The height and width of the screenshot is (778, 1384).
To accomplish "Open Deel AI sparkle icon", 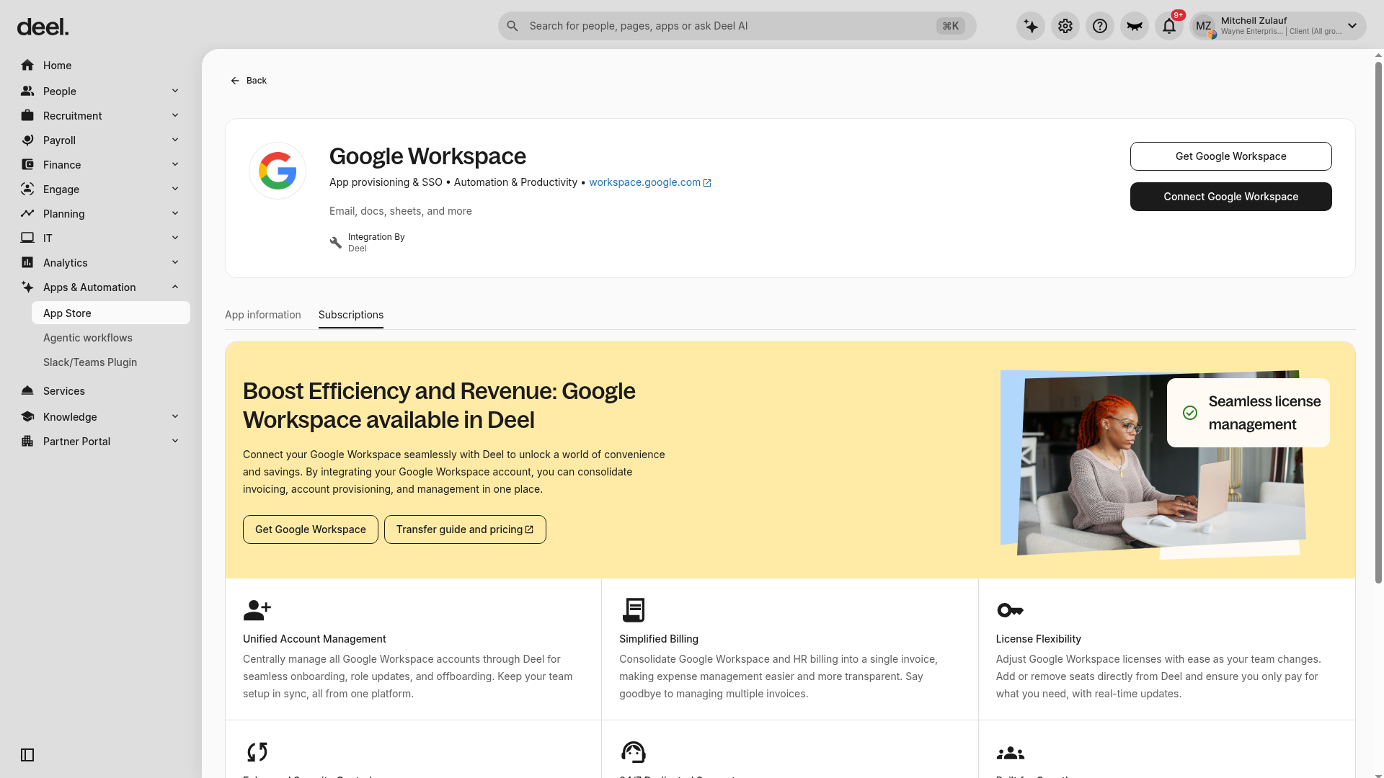I will 1031,26.
